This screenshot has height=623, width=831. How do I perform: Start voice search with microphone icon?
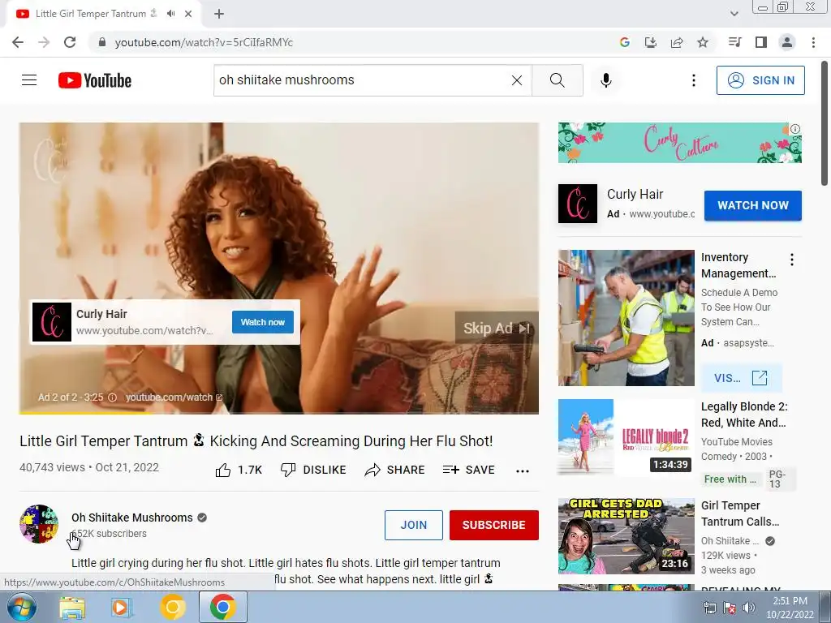coord(605,80)
